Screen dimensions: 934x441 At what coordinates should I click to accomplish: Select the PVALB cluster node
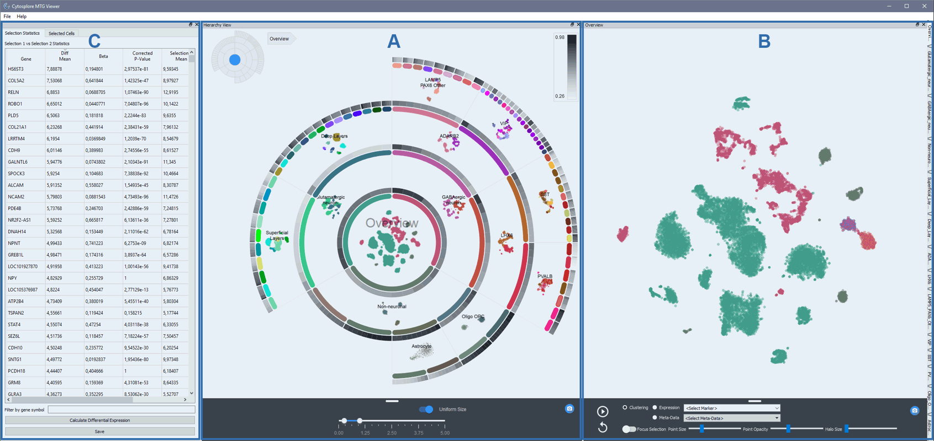[545, 282]
